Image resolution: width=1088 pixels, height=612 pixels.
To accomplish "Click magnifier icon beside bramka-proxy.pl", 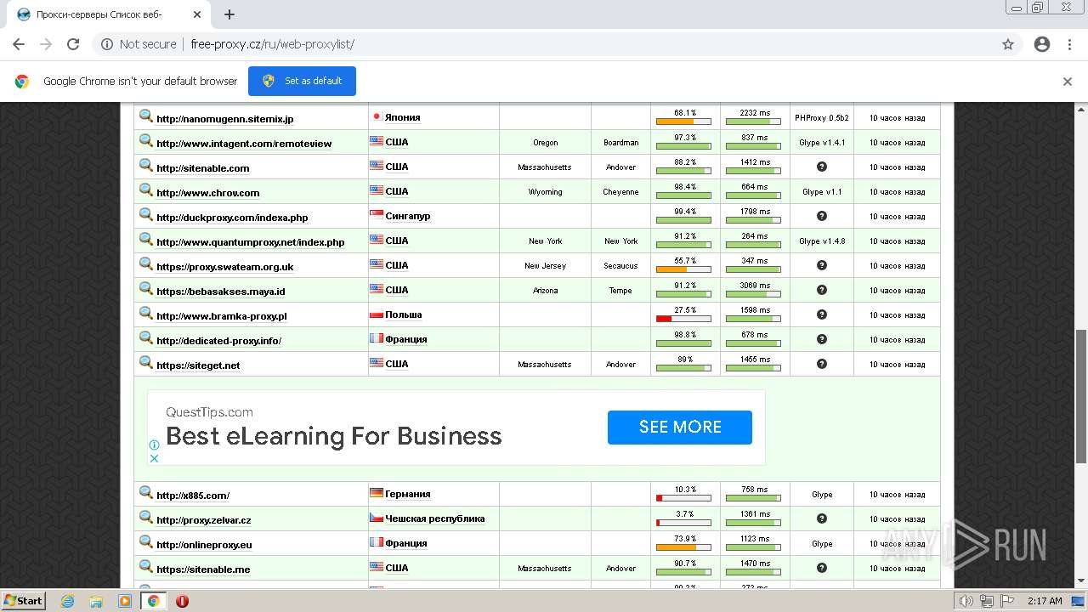I will 146,314.
